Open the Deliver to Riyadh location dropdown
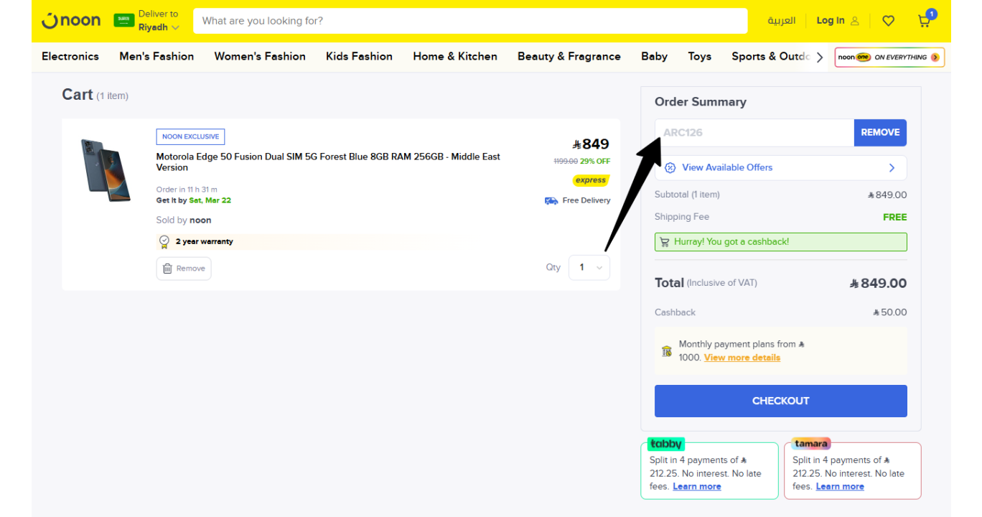 [158, 21]
